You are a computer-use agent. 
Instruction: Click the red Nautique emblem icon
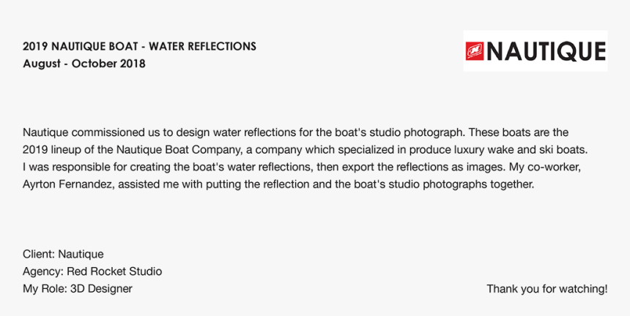475,51
